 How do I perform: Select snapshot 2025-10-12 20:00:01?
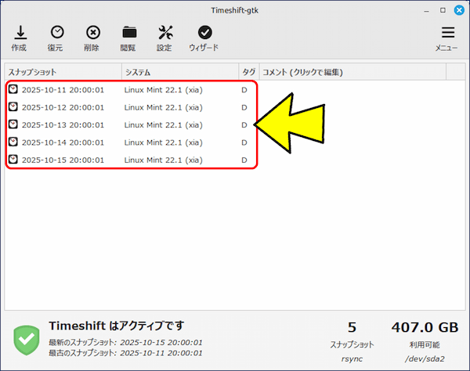(63, 107)
